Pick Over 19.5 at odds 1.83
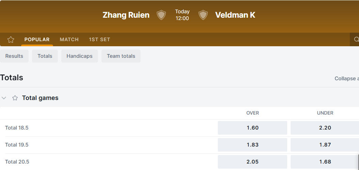 252,145
